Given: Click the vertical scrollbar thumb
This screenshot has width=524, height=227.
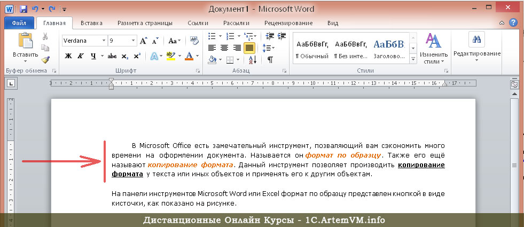Looking at the screenshot, I should [x=514, y=165].
